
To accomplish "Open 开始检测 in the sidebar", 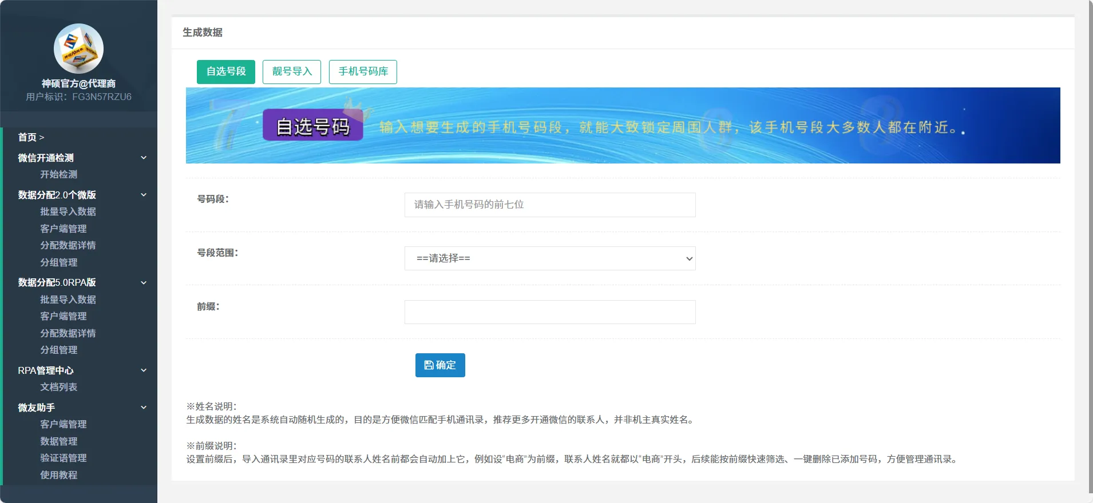I will pyautogui.click(x=58, y=174).
